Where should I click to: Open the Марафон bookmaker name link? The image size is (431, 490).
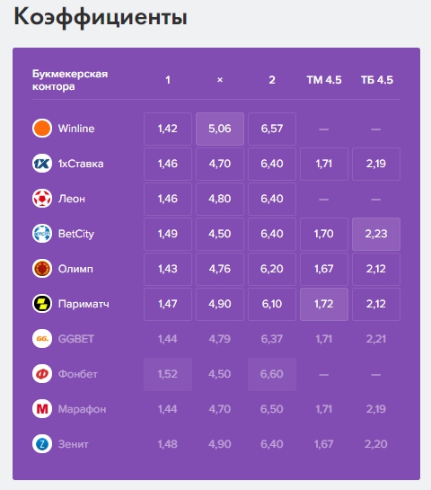[82, 409]
